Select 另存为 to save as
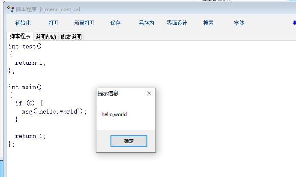This screenshot has width=296, height=177. tap(146, 23)
